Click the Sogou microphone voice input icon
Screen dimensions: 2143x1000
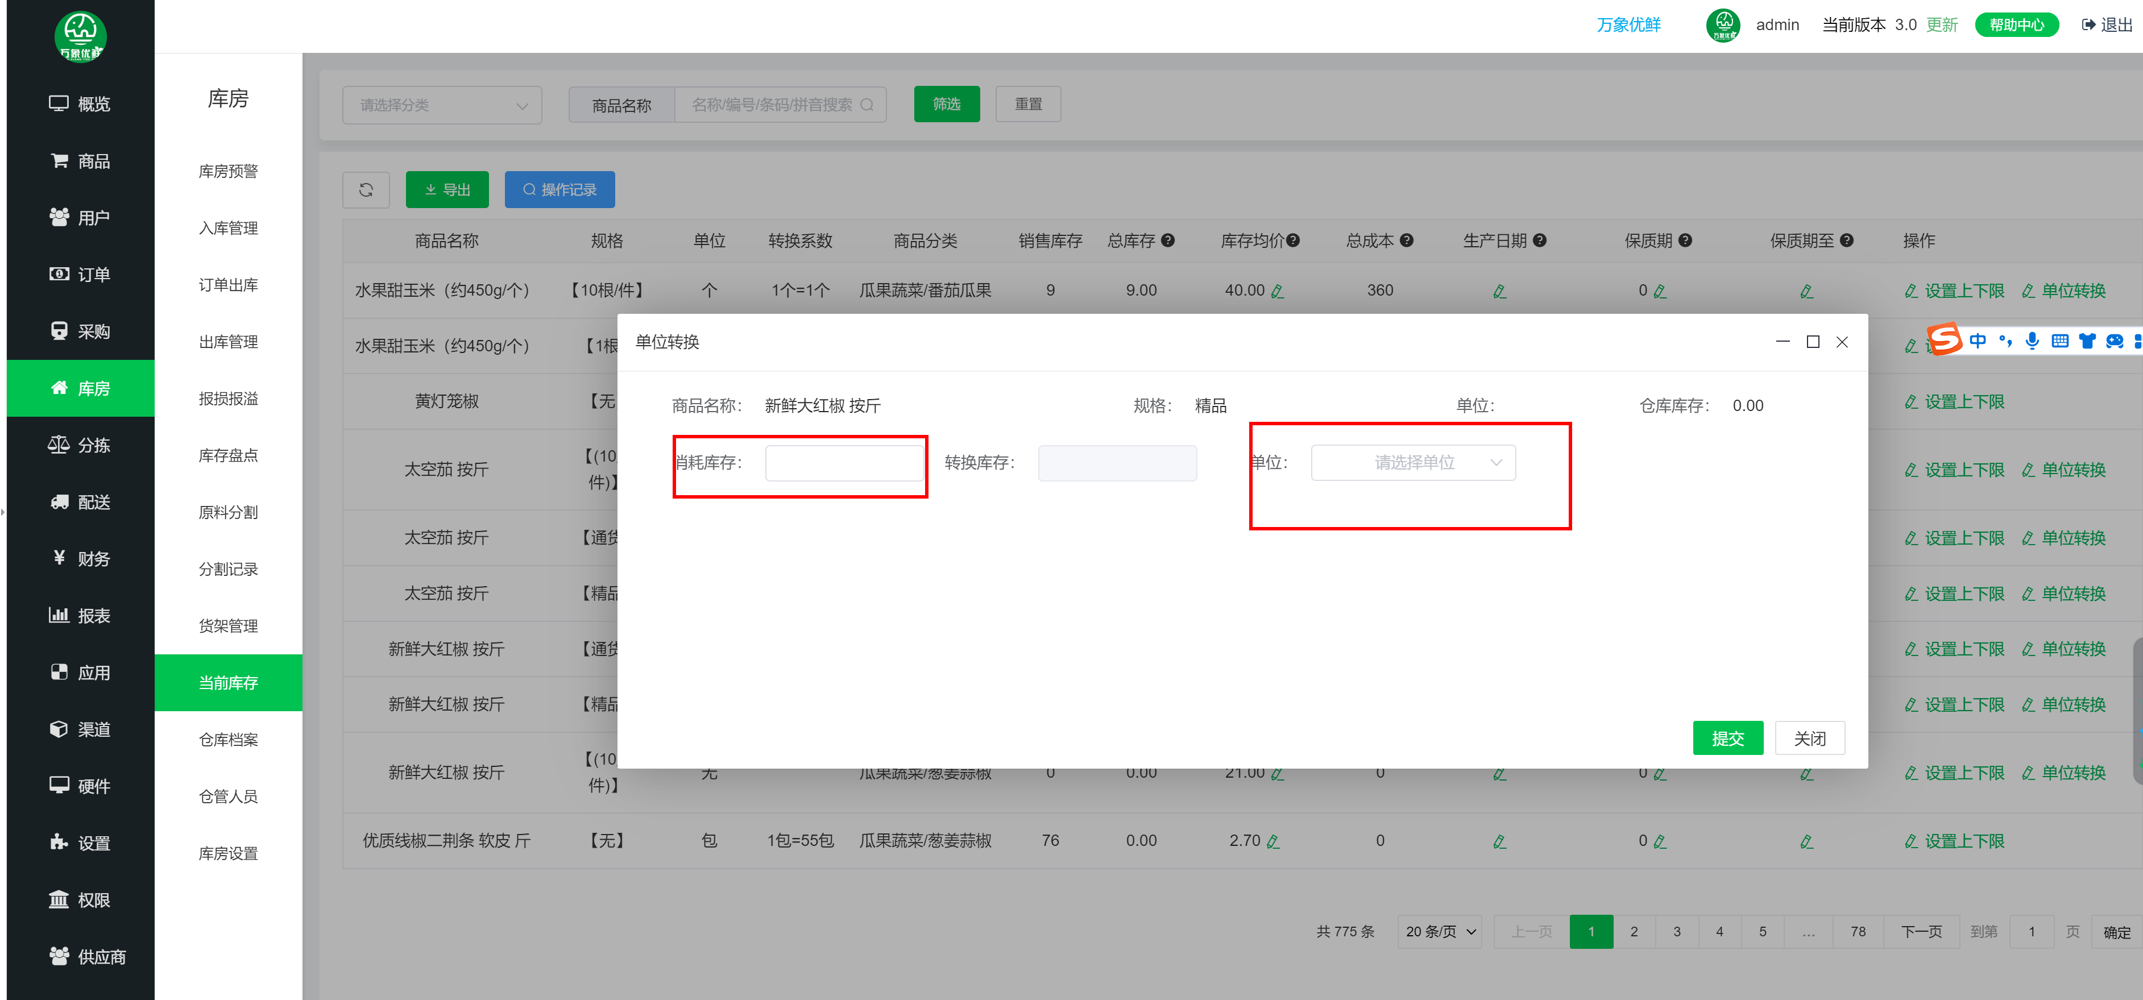coord(2032,341)
